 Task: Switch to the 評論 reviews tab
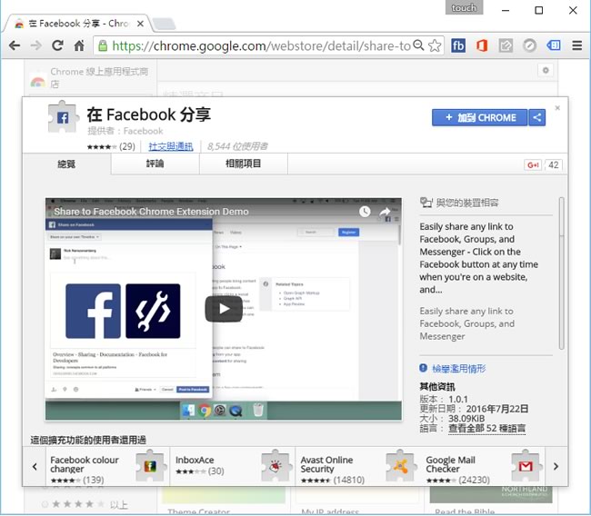155,164
